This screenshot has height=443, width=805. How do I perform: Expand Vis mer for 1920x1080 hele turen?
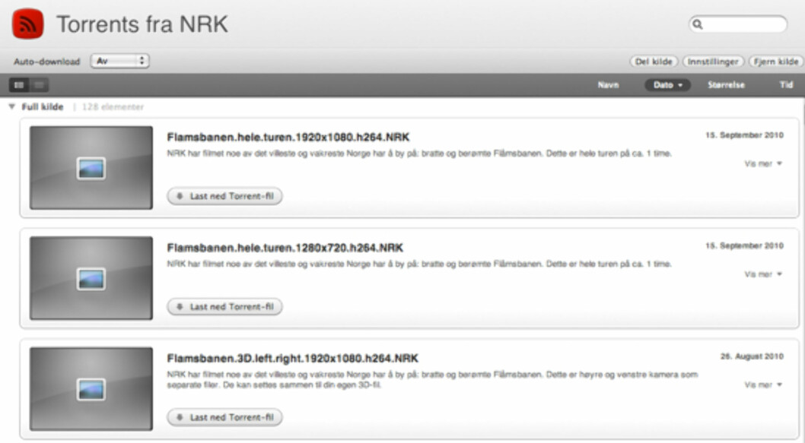point(763,164)
